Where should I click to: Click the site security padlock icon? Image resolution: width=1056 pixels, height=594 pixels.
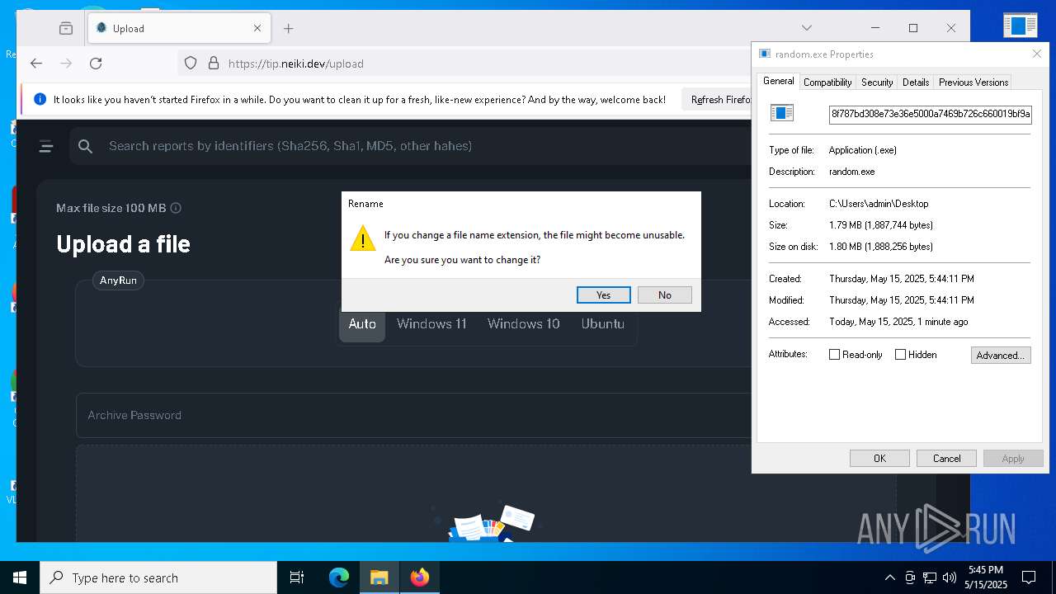pos(214,64)
